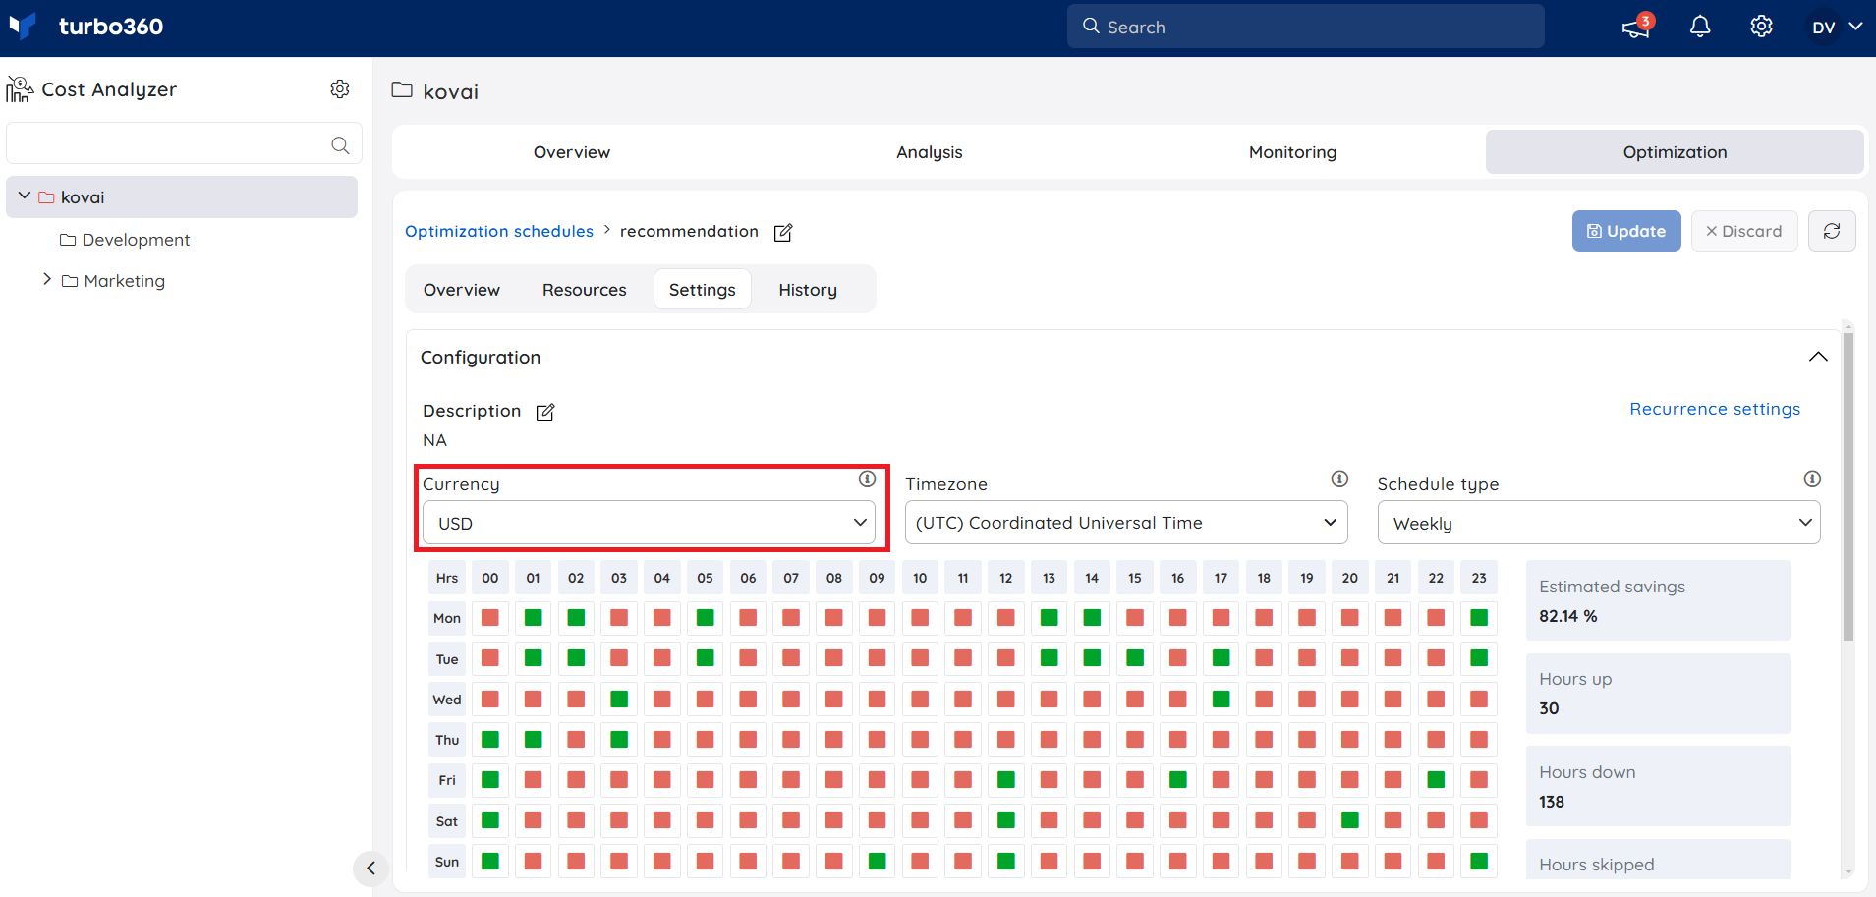
Task: Show Currency info tooltip icon
Action: pos(867,479)
